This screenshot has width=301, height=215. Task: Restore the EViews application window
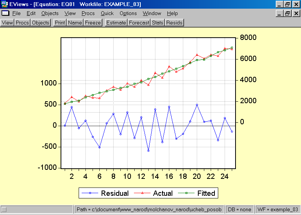click(287, 4)
